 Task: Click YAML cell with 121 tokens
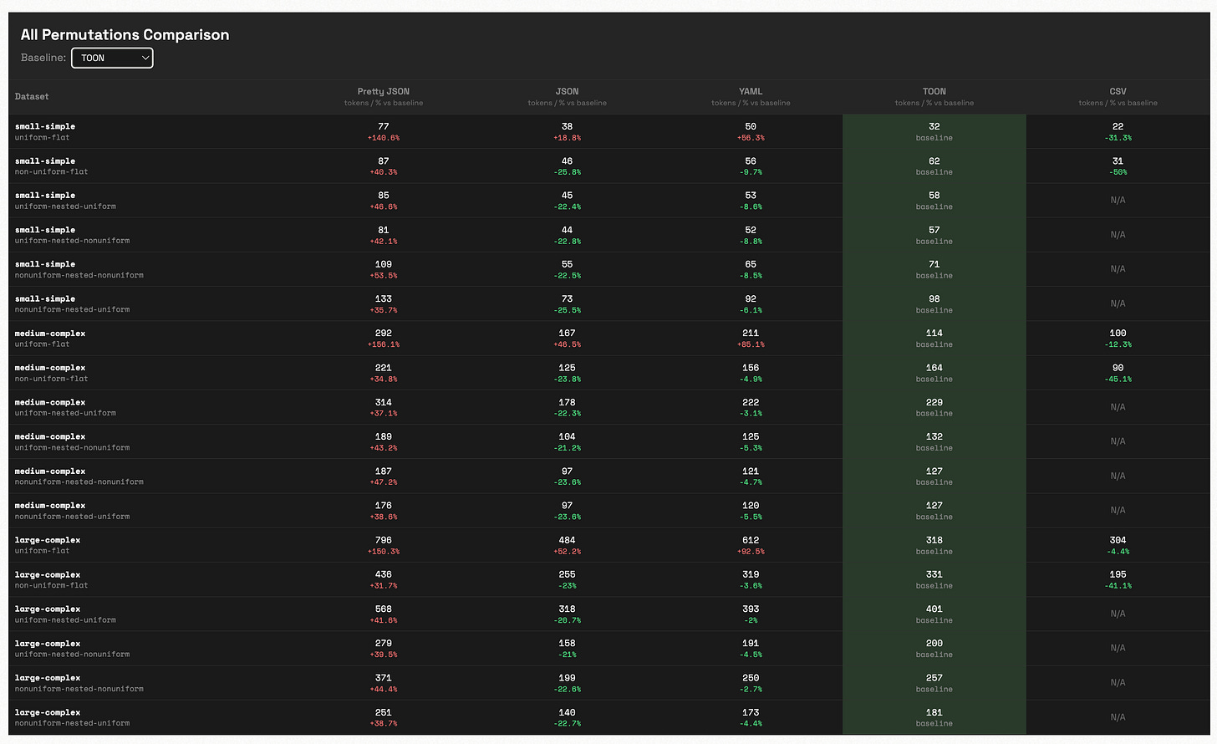[x=751, y=476]
